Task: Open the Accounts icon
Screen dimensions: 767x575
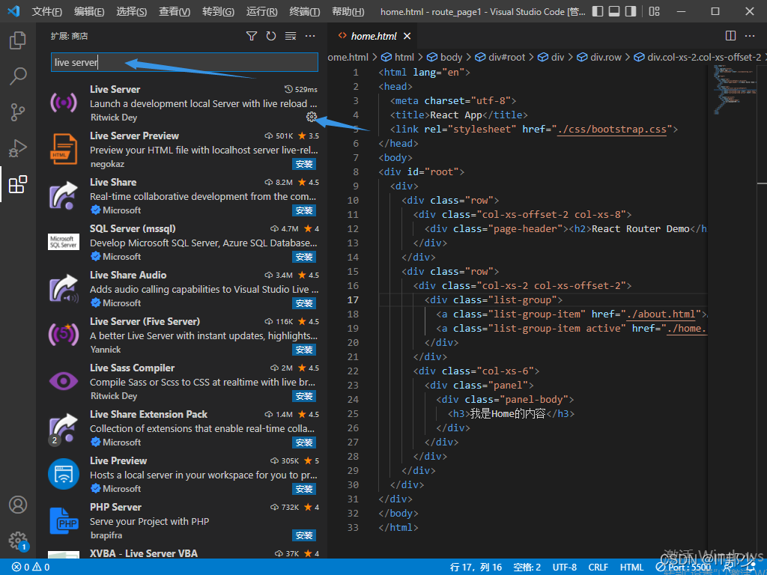Action: [18, 505]
